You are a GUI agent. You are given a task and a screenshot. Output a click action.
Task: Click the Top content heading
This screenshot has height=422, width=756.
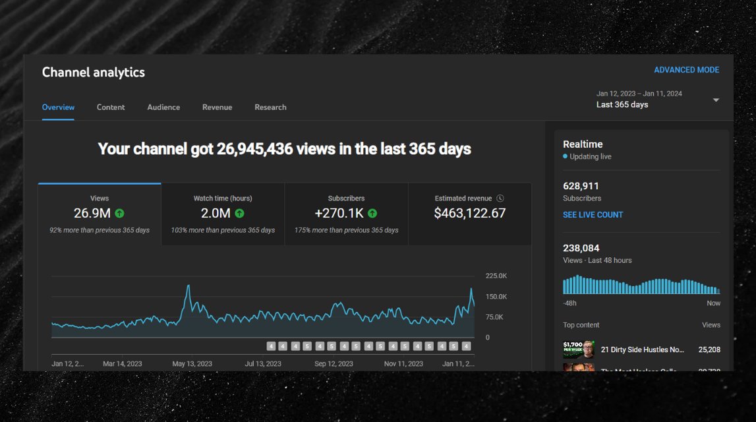tap(581, 325)
